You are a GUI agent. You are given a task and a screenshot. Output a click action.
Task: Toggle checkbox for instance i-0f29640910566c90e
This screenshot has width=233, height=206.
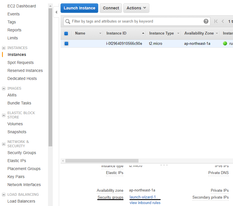pyautogui.click(x=66, y=44)
